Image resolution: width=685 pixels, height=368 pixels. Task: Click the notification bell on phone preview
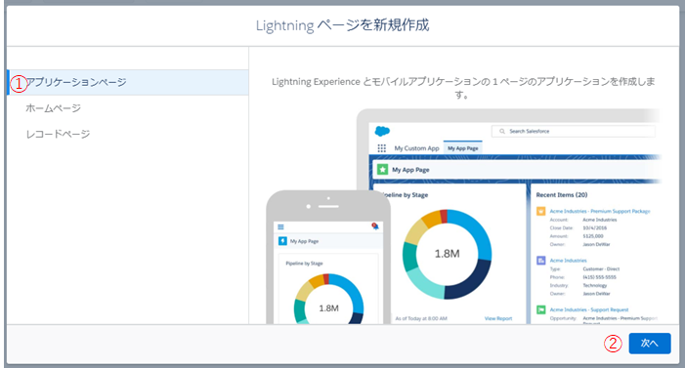tap(375, 226)
